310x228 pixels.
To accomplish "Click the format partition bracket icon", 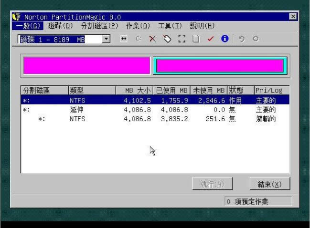I will coord(182,39).
